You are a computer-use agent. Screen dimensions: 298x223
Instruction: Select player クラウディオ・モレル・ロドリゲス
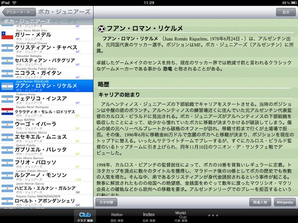47,111
